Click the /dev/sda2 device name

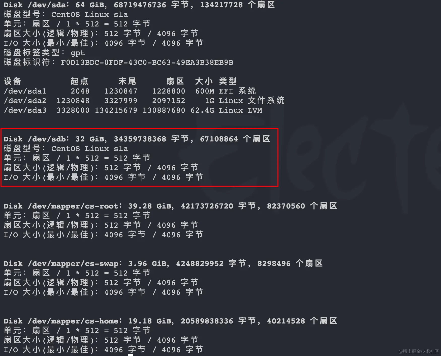[25, 101]
